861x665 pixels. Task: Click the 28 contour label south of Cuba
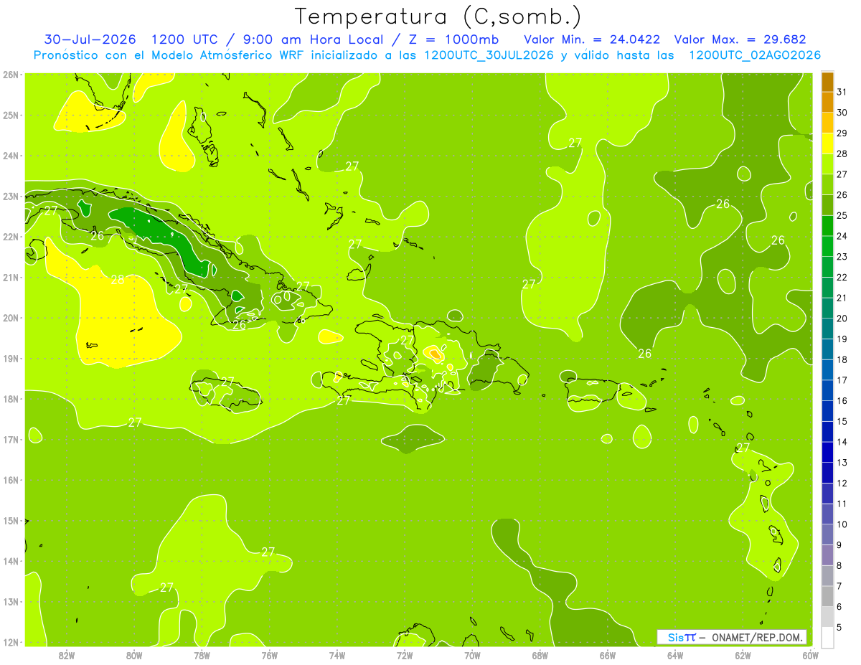point(117,280)
